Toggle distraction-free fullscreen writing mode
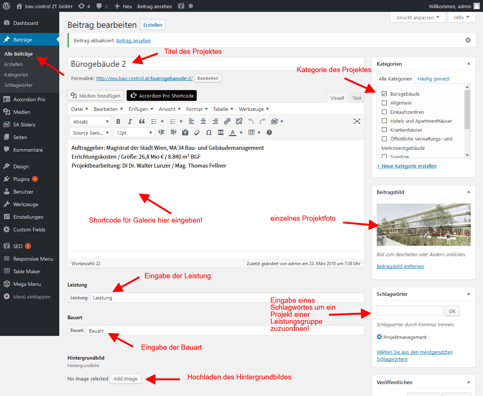This screenshot has height=396, width=483. coord(357,121)
